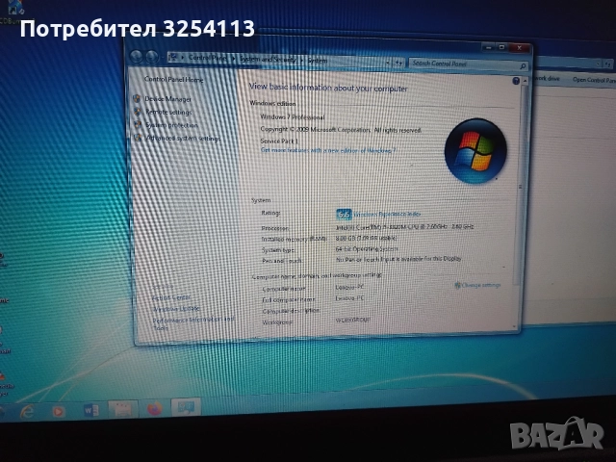The width and height of the screenshot is (616, 462).
Task: Open Windows Media Player from taskbar
Action: 59,411
